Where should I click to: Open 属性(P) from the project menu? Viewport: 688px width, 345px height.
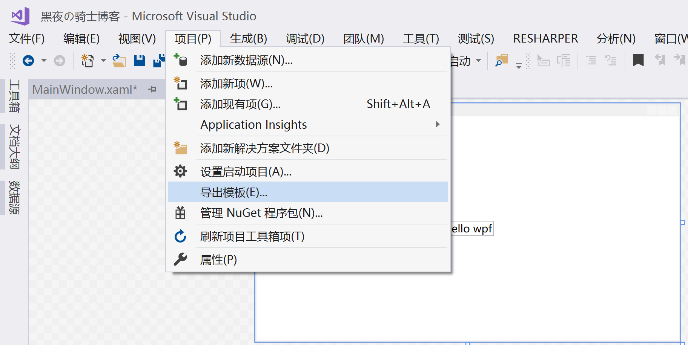click(308, 260)
